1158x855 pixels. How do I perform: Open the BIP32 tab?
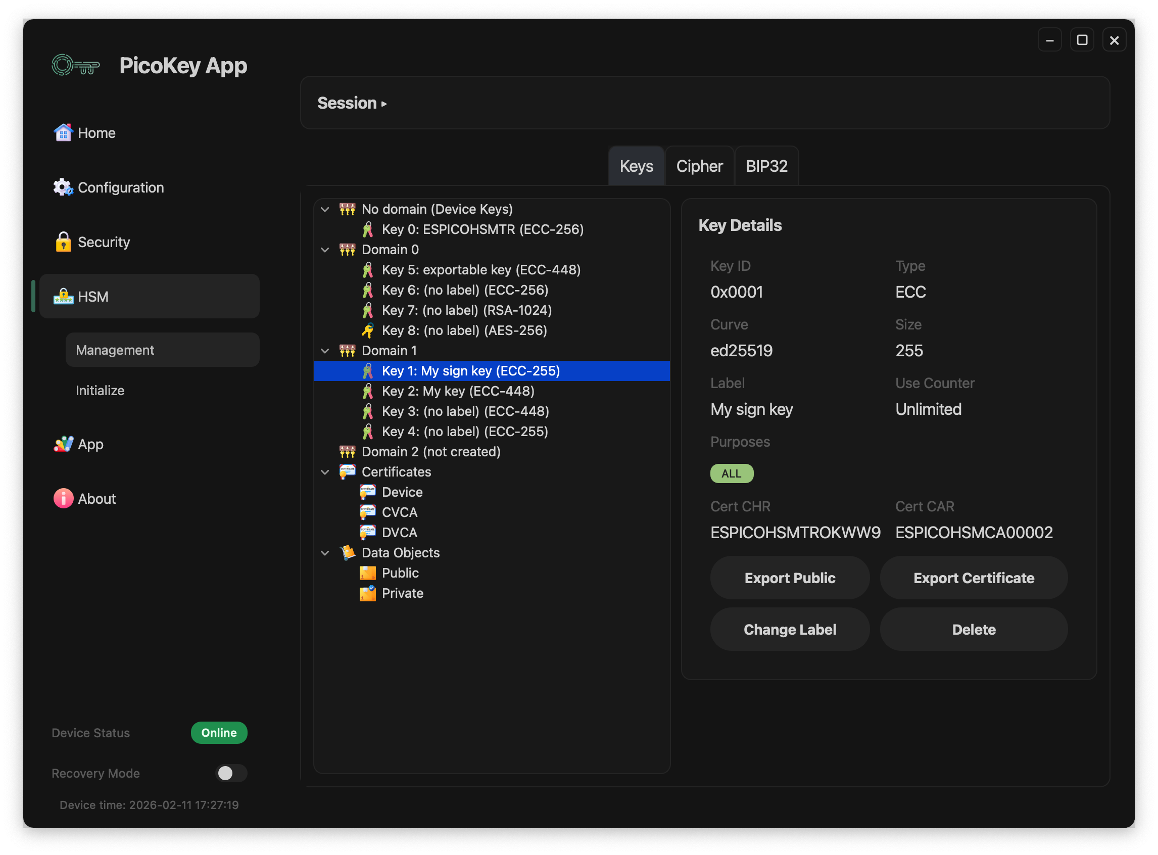coord(766,166)
